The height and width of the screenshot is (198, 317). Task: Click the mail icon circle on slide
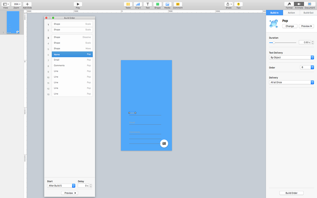164,144
